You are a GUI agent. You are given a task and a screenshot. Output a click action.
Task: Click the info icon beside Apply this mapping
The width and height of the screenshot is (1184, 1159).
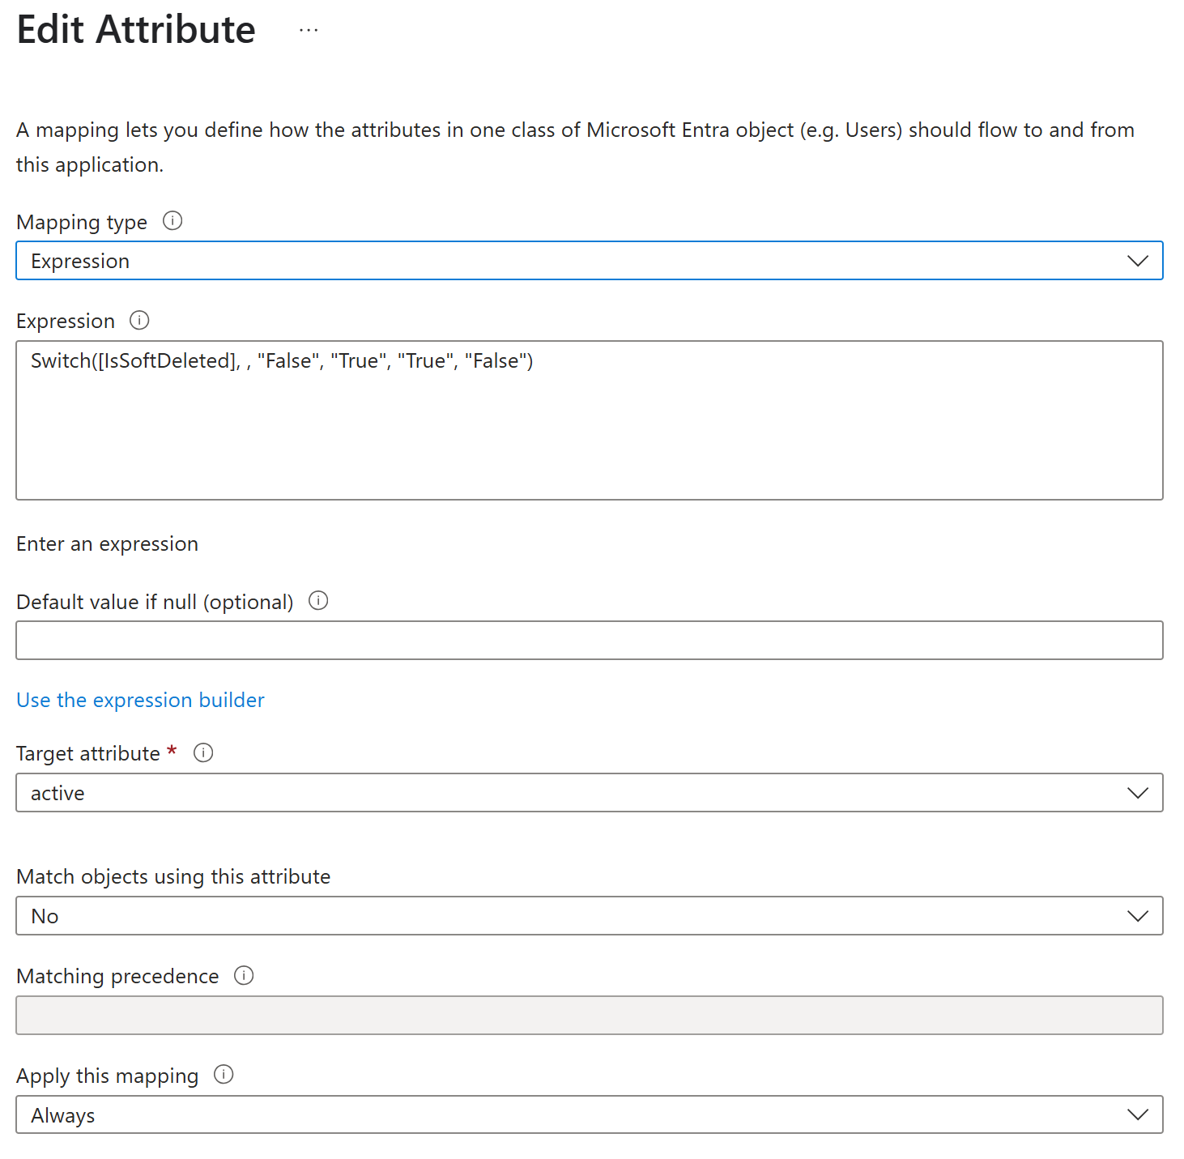(x=224, y=1074)
